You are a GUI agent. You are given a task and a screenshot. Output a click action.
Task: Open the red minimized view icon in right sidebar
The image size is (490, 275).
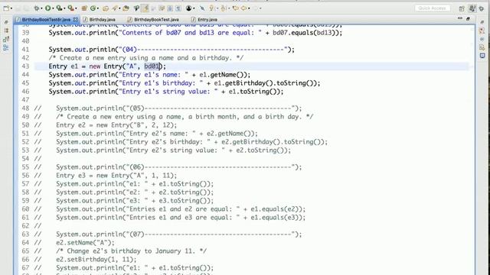(x=482, y=31)
